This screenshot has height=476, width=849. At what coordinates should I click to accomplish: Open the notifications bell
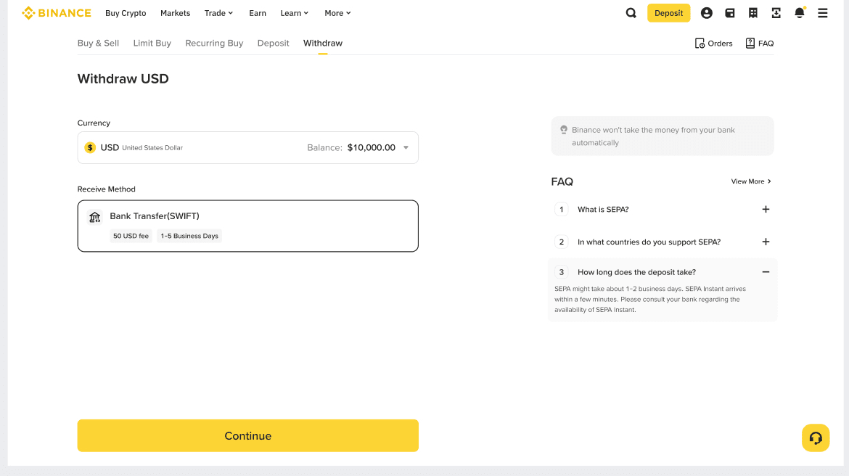[x=800, y=13]
